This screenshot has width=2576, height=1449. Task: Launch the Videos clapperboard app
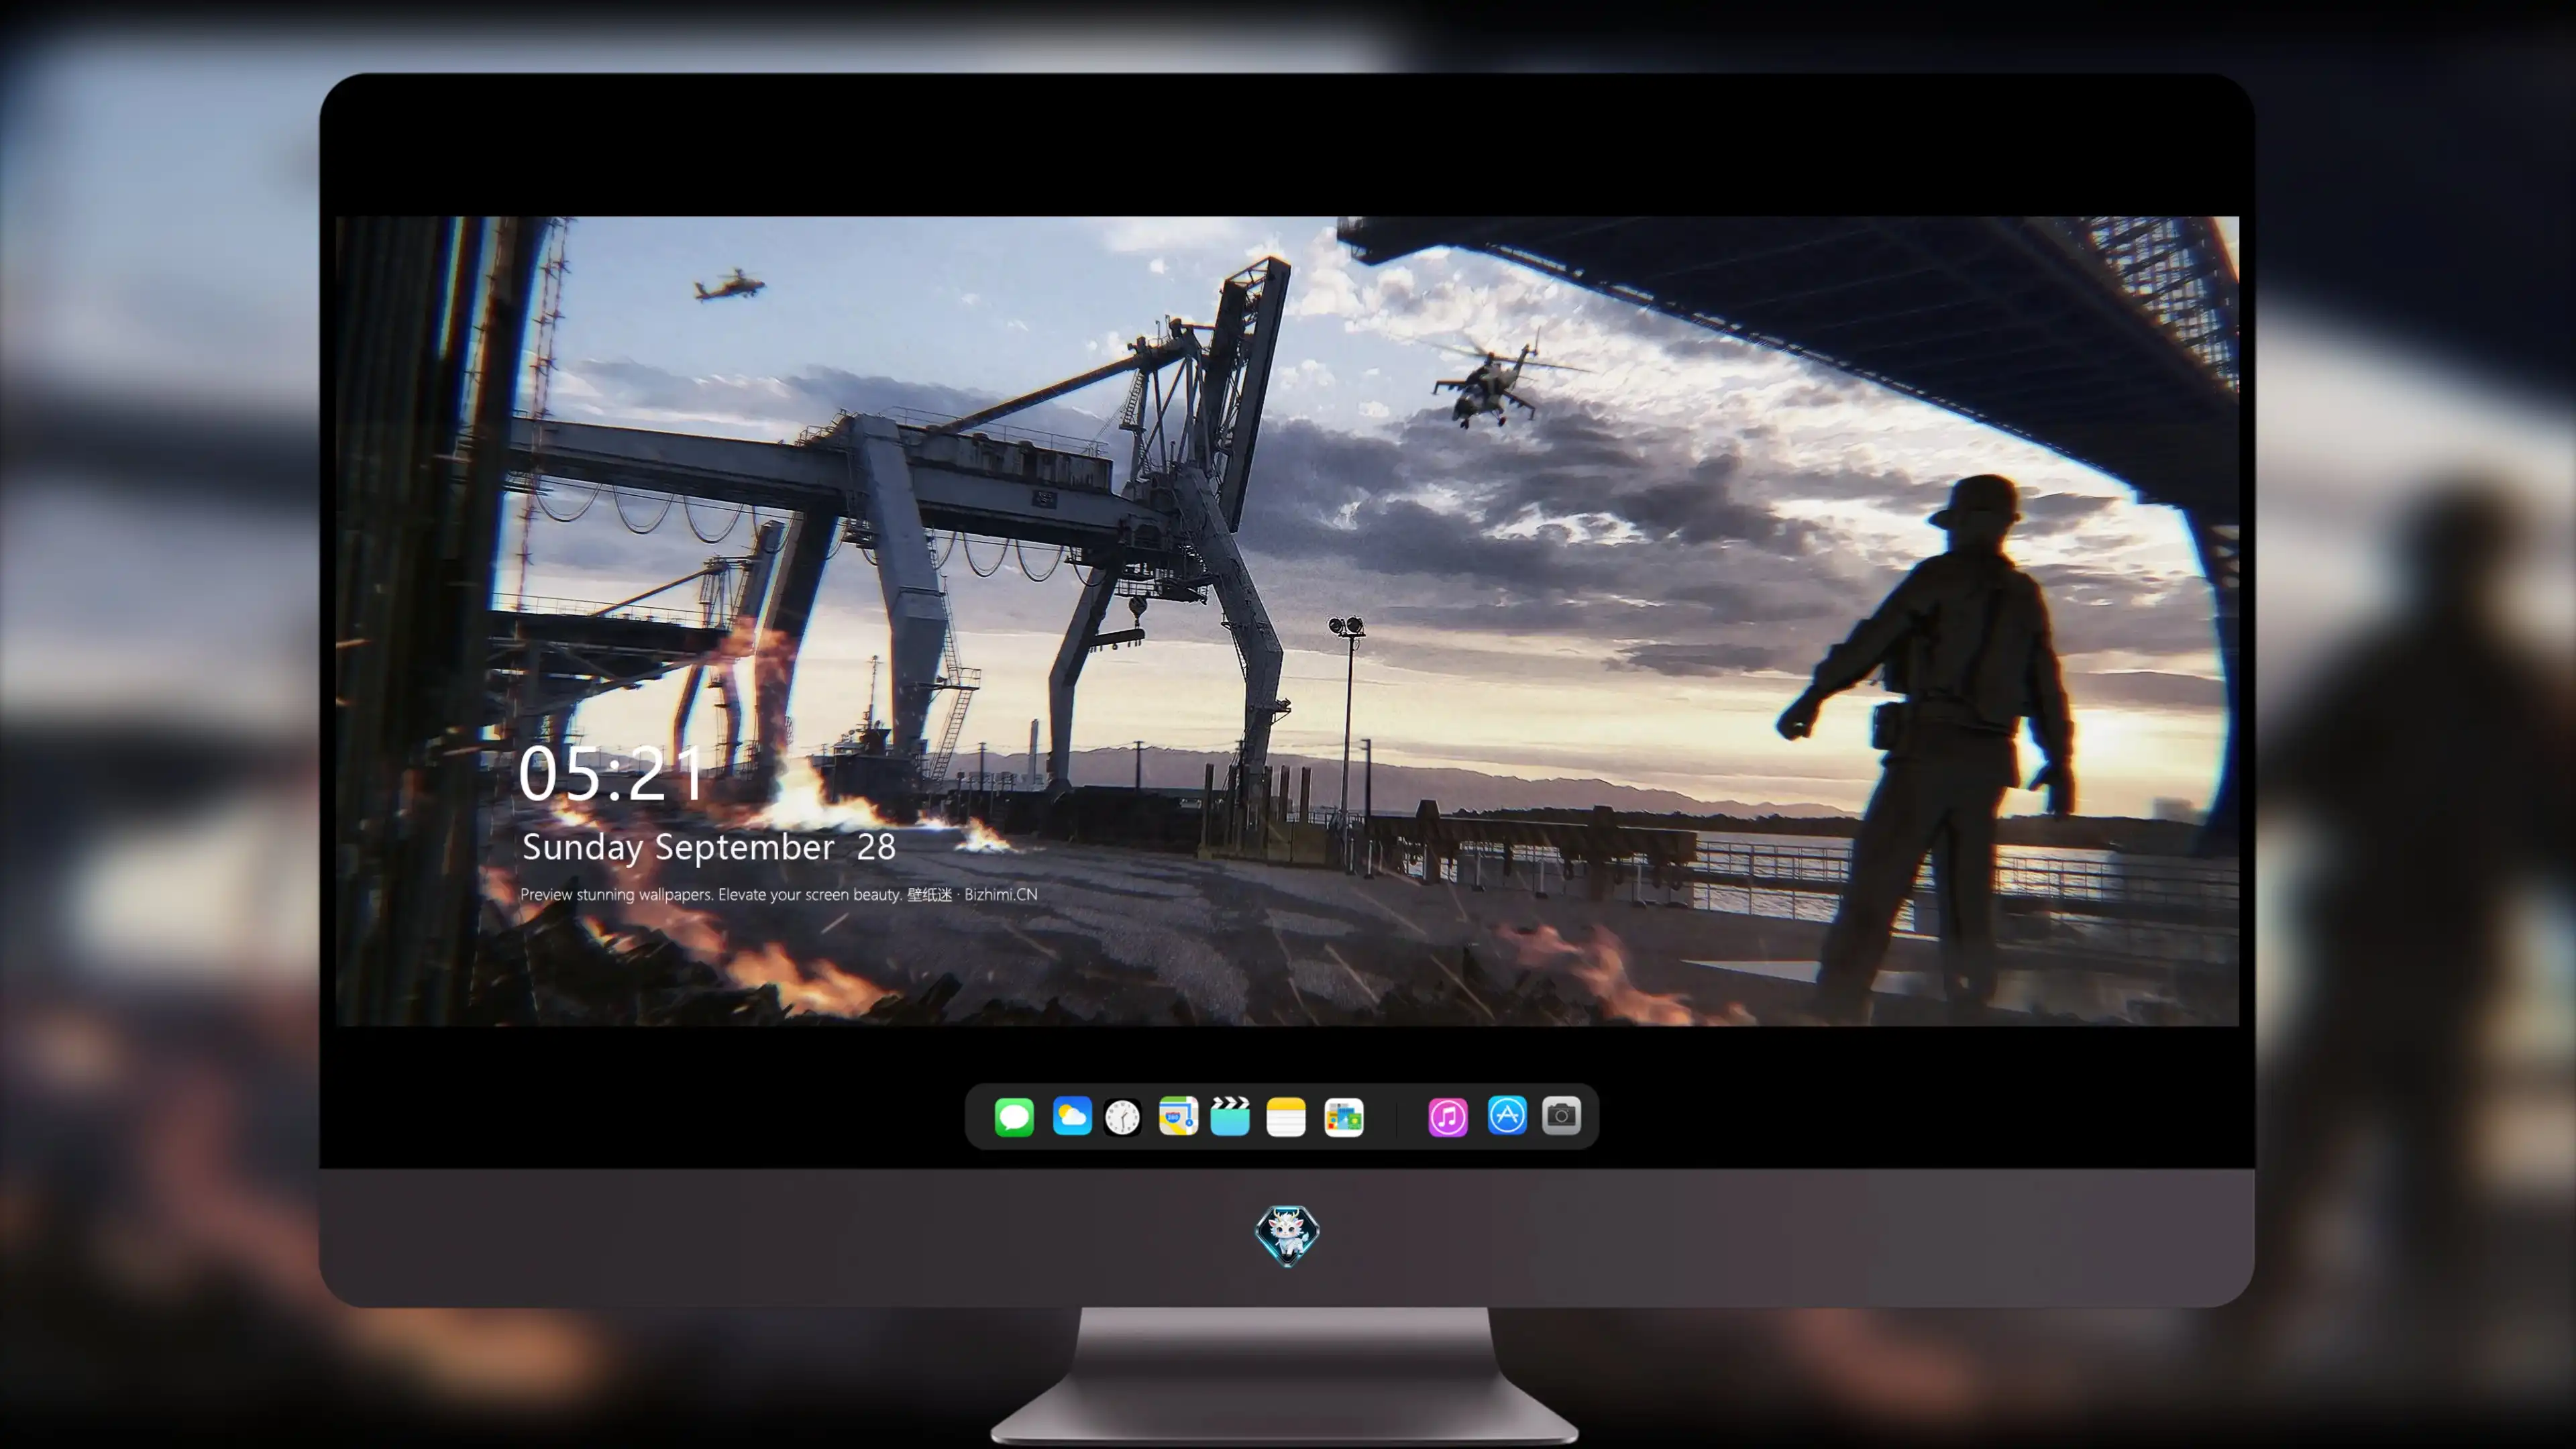click(x=1230, y=1116)
